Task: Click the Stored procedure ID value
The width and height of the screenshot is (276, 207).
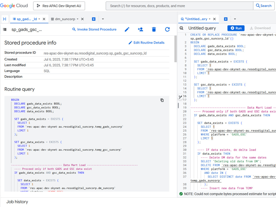Action: [95, 53]
